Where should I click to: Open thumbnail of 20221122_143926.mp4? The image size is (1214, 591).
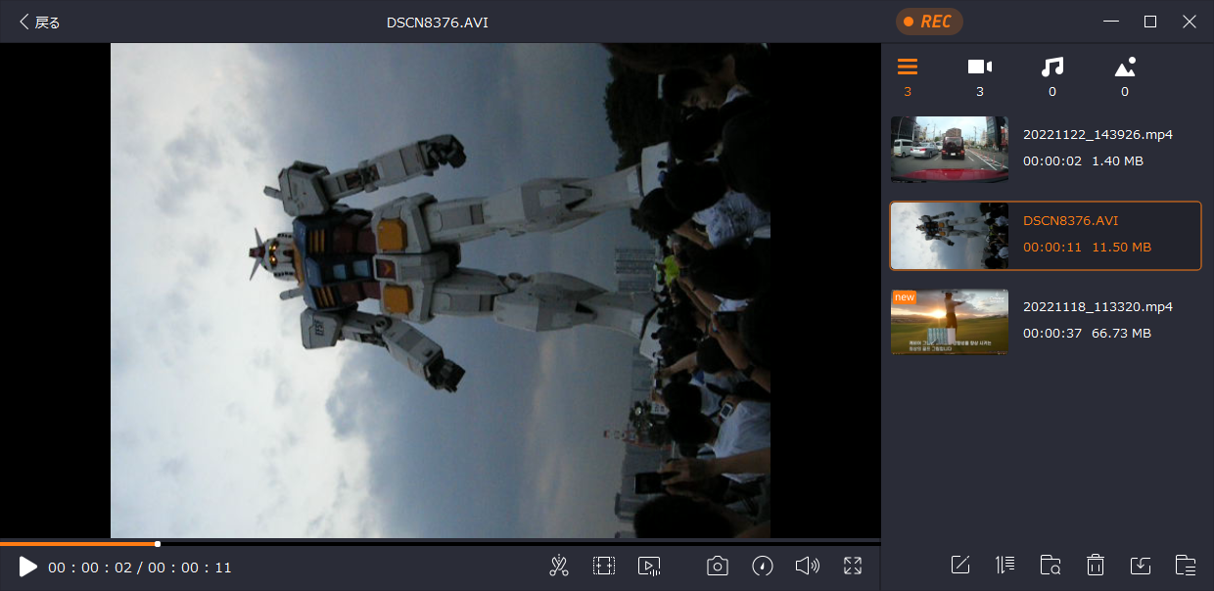click(x=950, y=150)
